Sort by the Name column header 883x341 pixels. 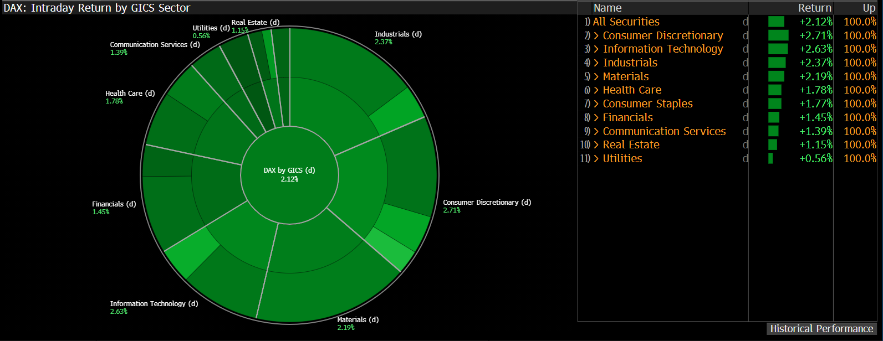point(608,8)
